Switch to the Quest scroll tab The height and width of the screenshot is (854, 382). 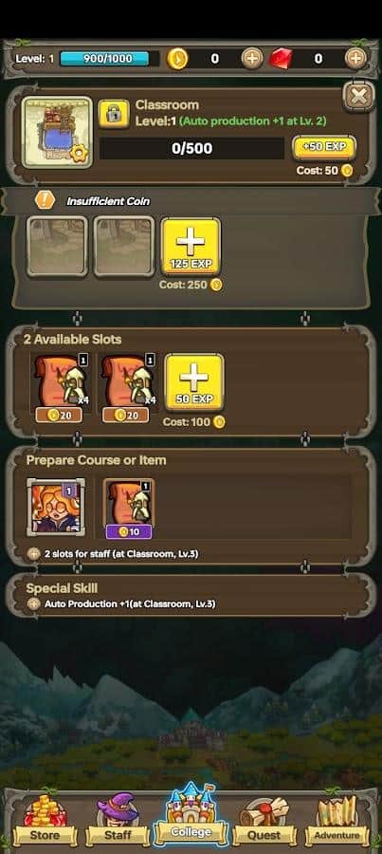pos(264,822)
